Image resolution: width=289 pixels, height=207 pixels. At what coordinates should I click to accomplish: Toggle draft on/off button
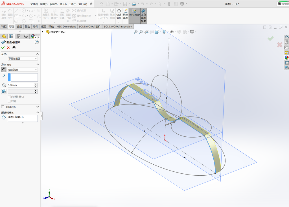point(4,91)
